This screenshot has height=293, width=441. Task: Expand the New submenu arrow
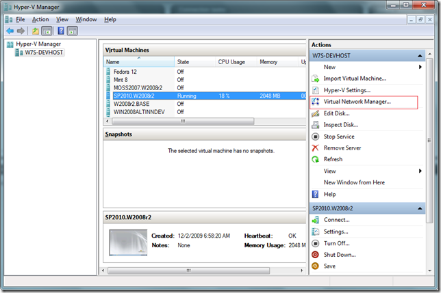coord(420,67)
